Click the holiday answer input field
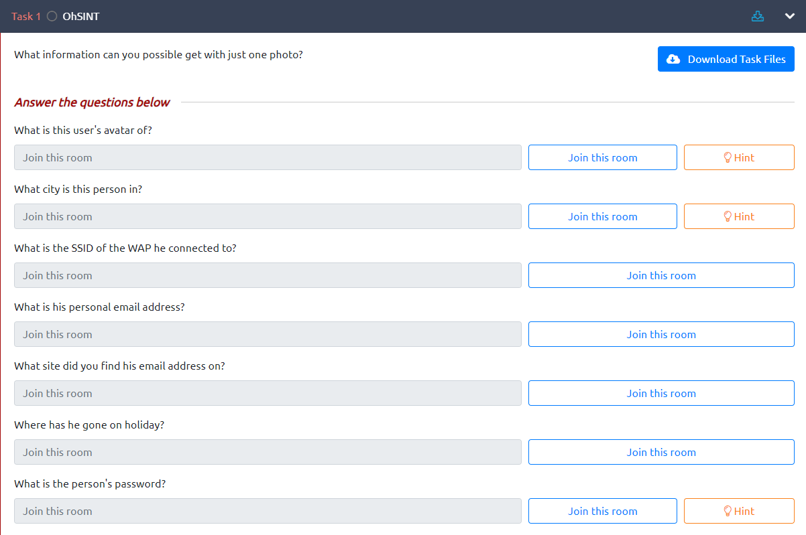 pos(268,452)
